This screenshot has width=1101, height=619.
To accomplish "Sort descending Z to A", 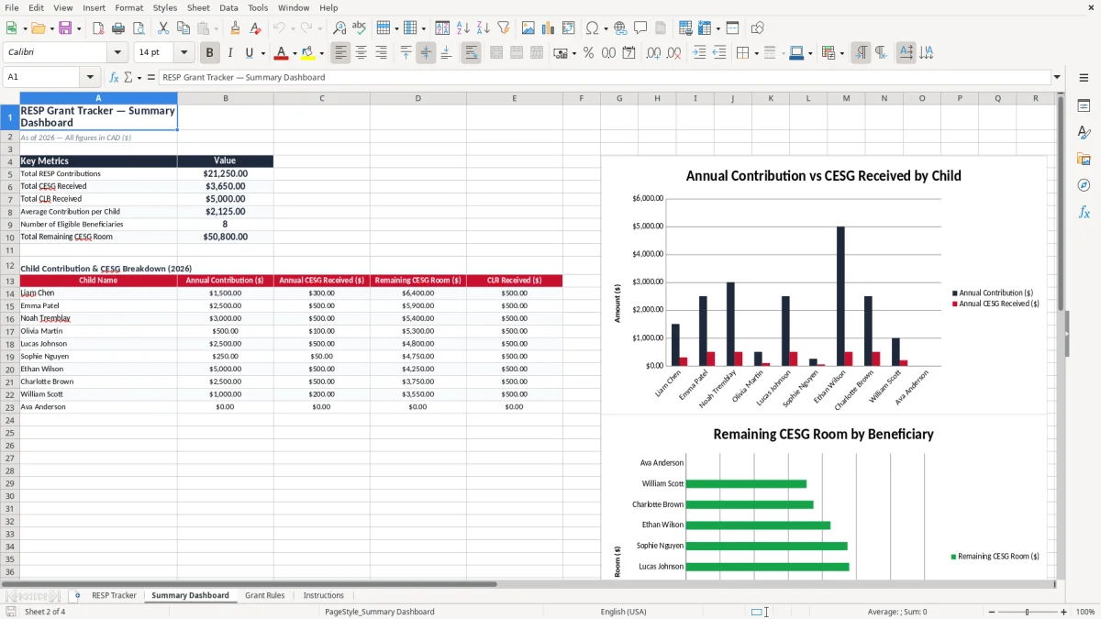I will click(483, 28).
